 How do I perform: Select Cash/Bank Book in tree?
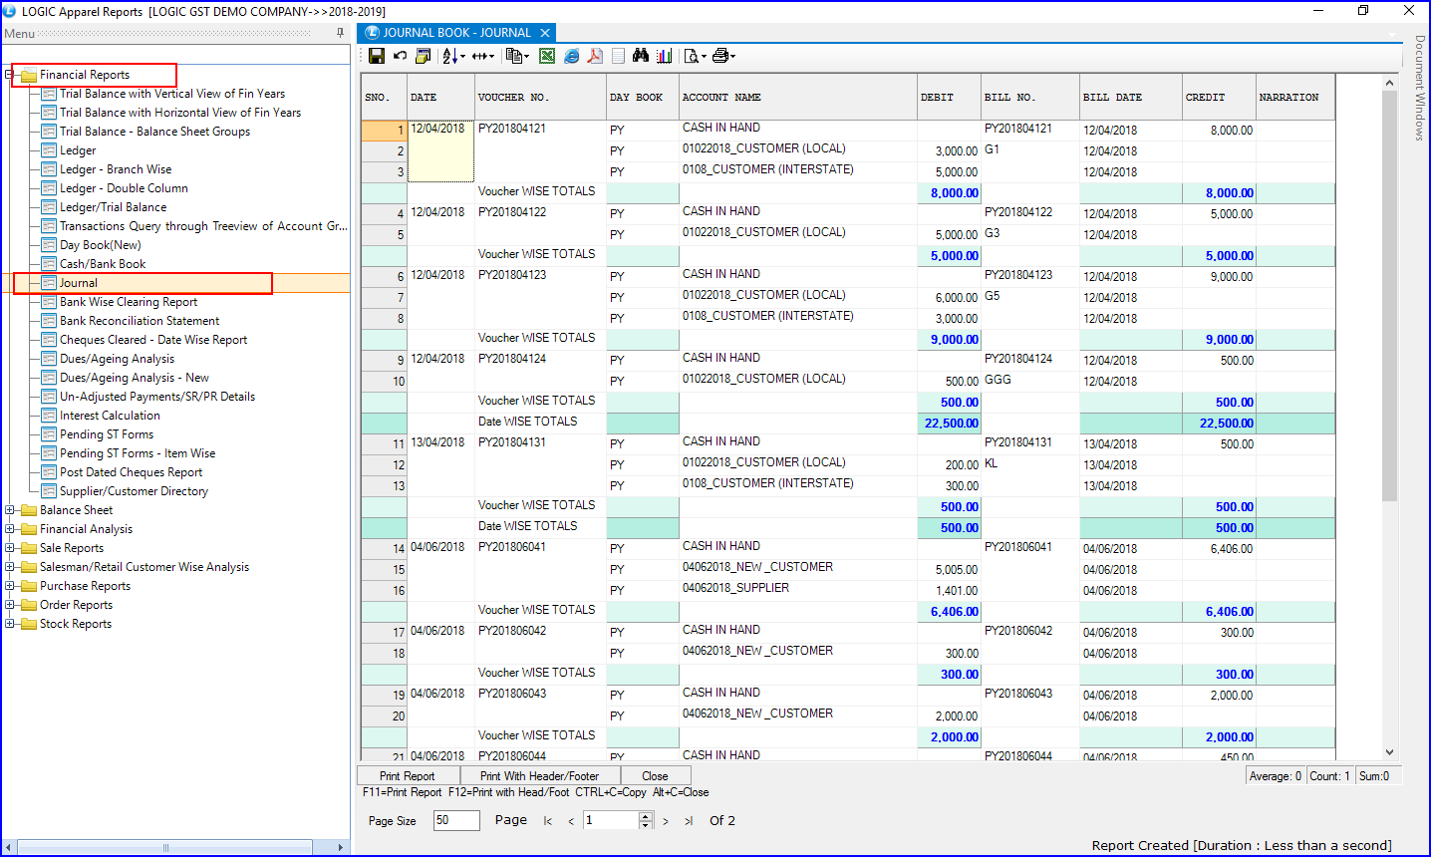[x=103, y=264]
